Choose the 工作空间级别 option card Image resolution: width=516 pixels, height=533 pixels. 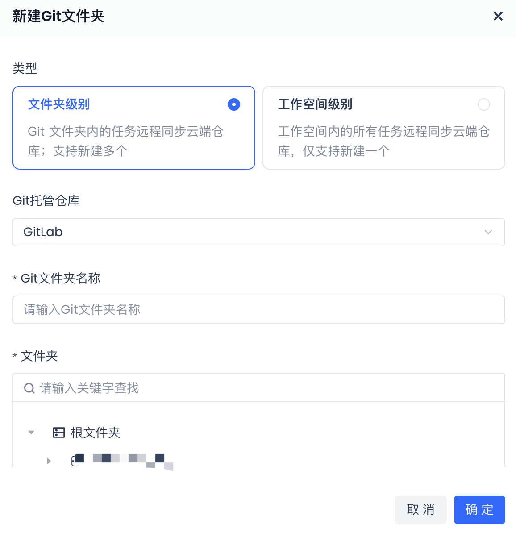tap(384, 128)
